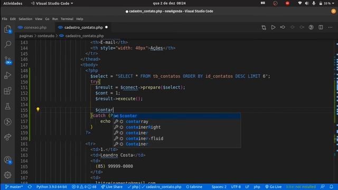Open the Live Share arrow view in activity bar

(x=8, y=137)
